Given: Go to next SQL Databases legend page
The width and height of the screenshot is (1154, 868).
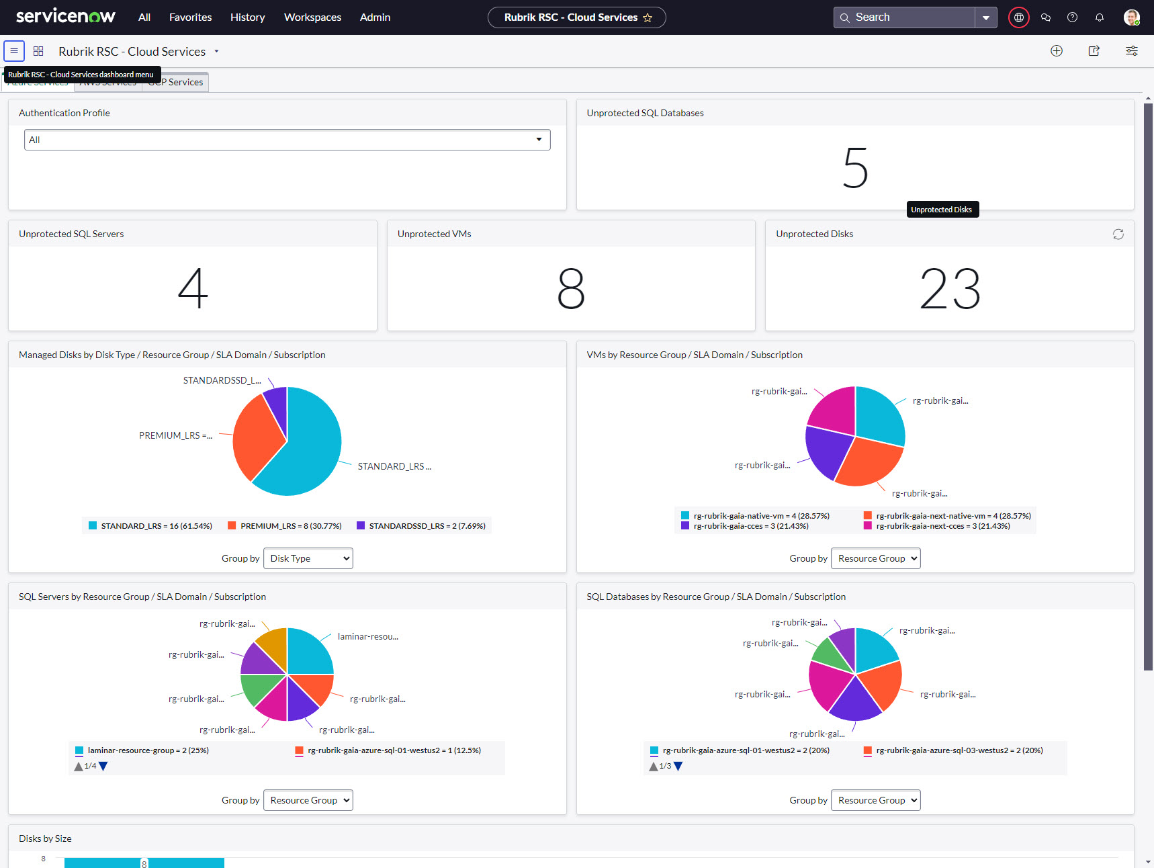Looking at the screenshot, I should click(678, 766).
